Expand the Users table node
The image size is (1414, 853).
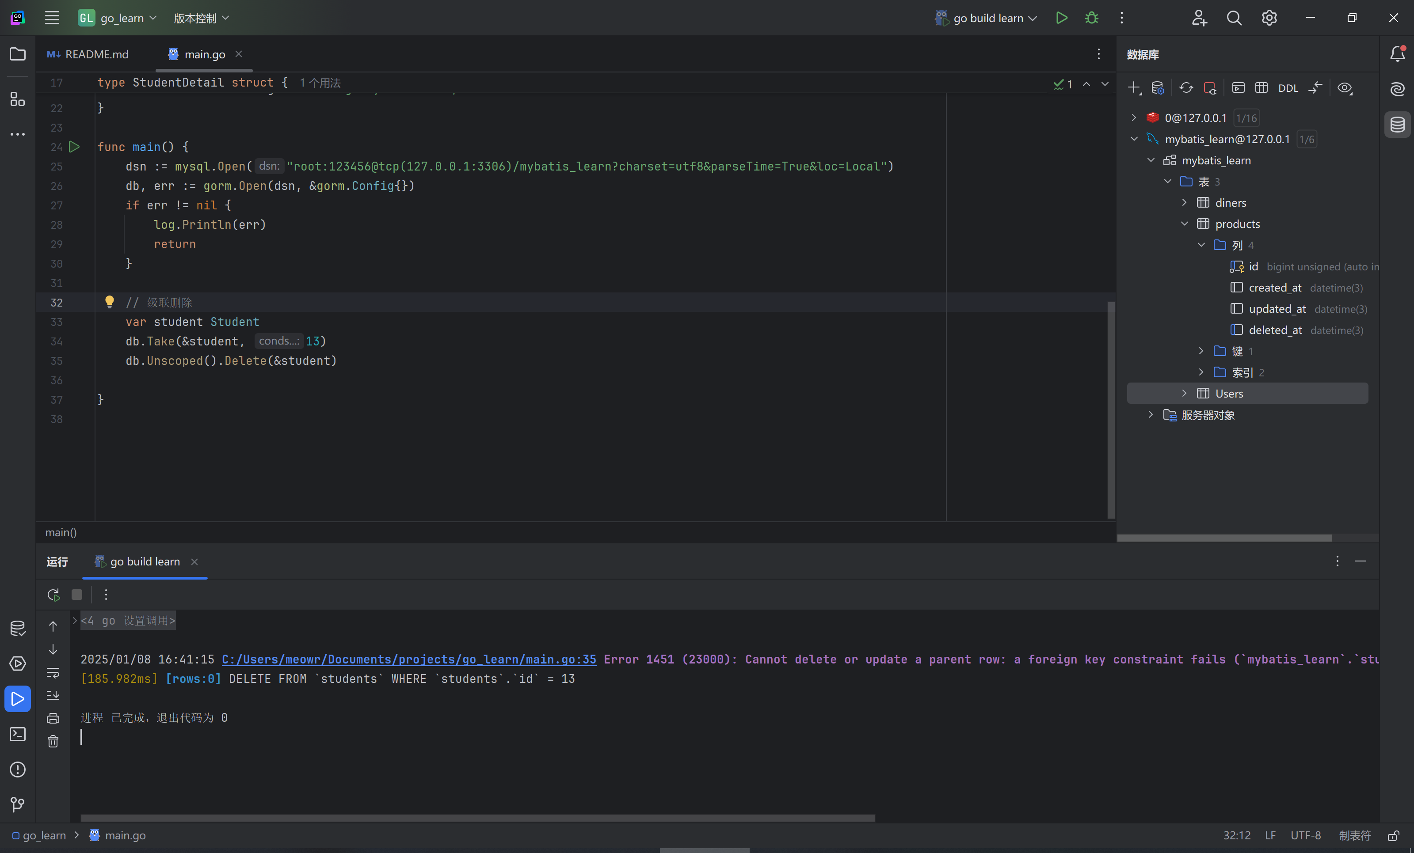pyautogui.click(x=1184, y=394)
